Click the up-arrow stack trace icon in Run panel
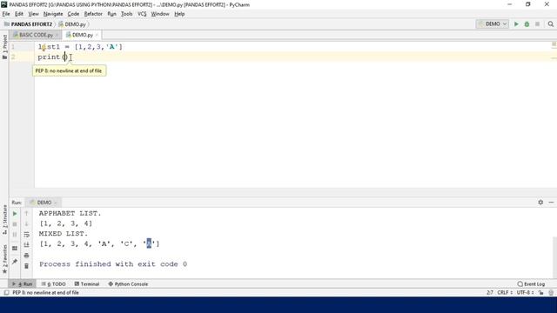Viewport: 557px width, 313px height. coord(26,214)
